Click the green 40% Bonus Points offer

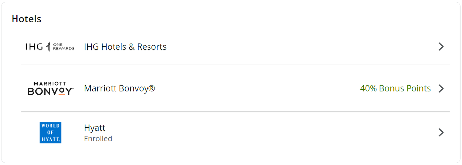[395, 88]
